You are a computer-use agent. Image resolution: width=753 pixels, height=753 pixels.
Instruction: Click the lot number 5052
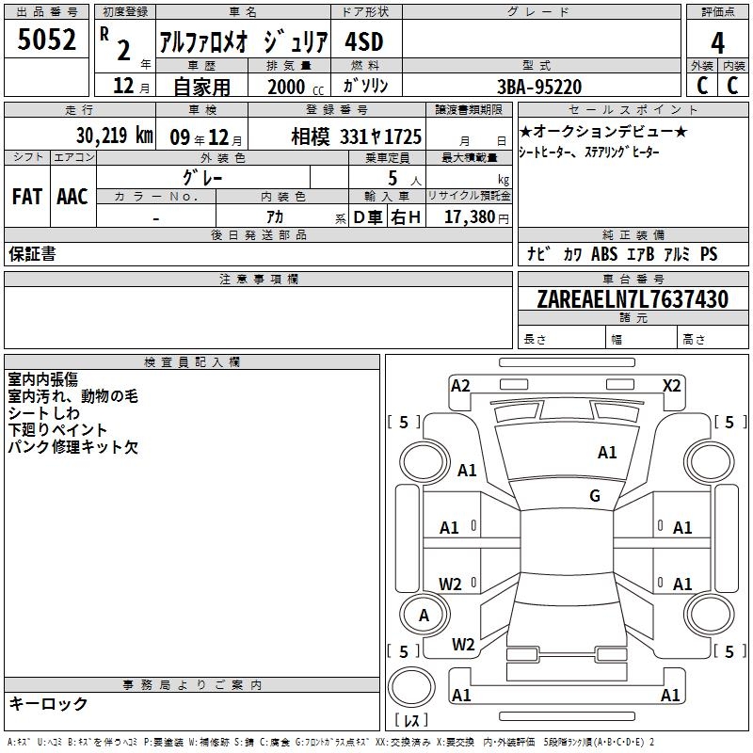(x=47, y=41)
